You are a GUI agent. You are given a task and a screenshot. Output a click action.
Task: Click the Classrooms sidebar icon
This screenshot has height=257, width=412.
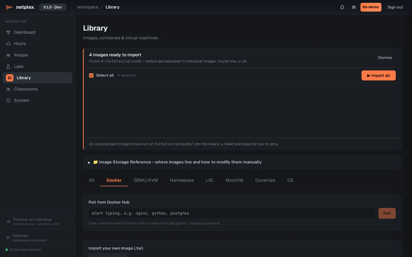click(8, 89)
